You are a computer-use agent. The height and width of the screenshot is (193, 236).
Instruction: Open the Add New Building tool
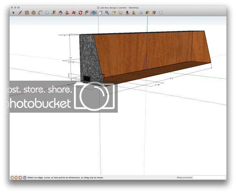[x=127, y=13]
